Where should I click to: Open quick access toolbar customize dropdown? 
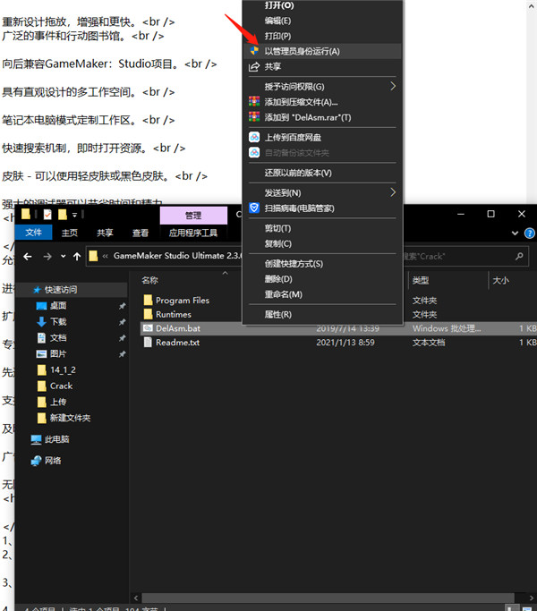click(x=74, y=215)
